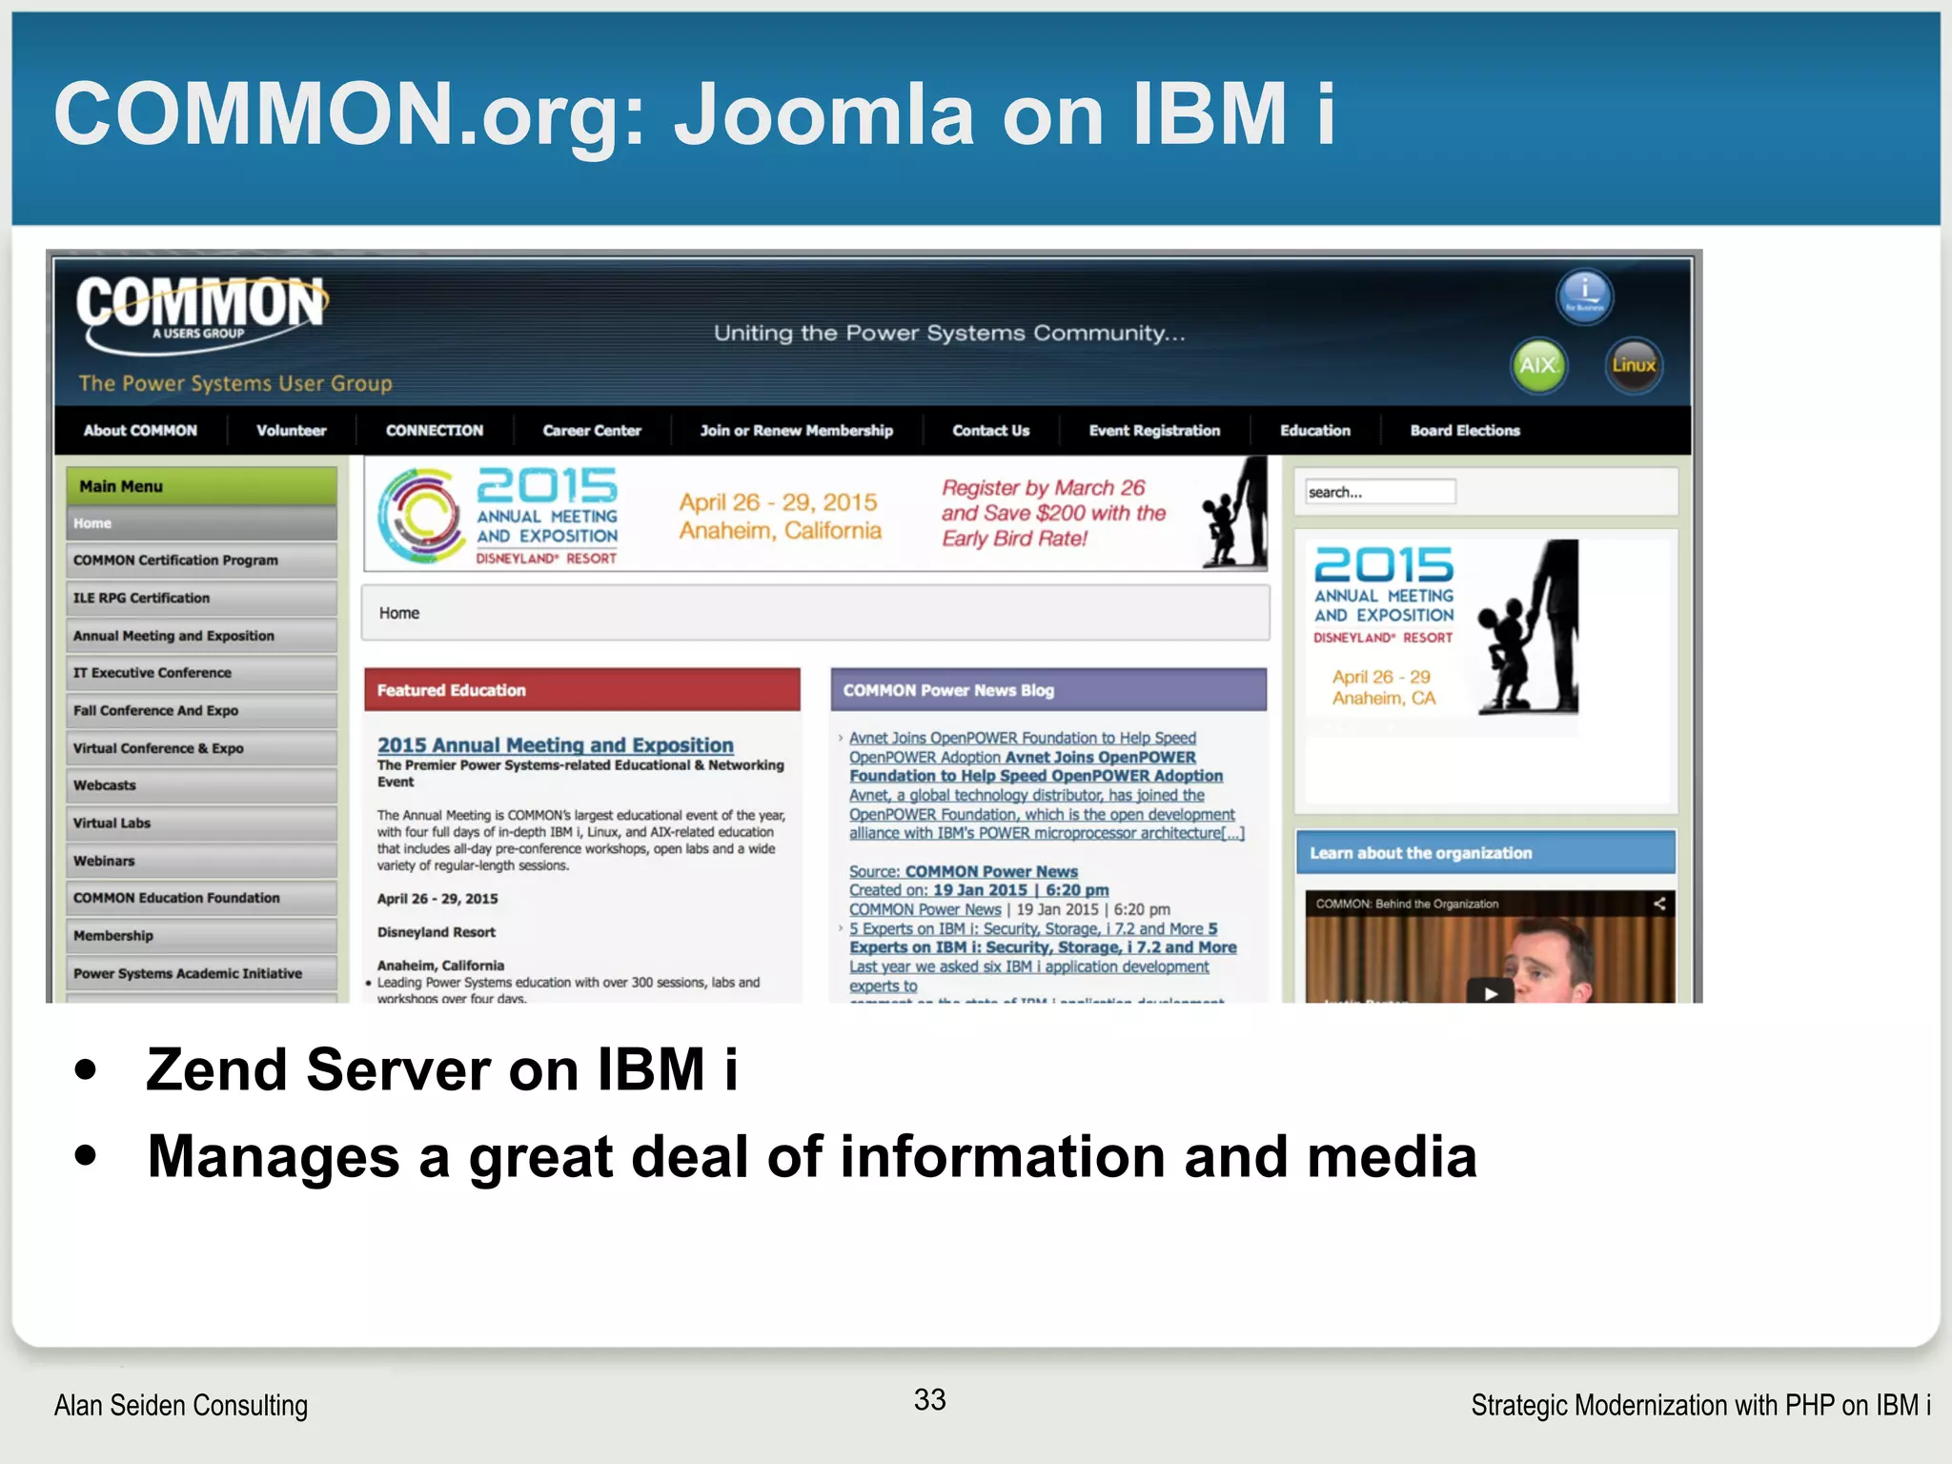Open the Volunteer menu item
Image resolution: width=1952 pixels, height=1464 pixels.
[x=291, y=431]
